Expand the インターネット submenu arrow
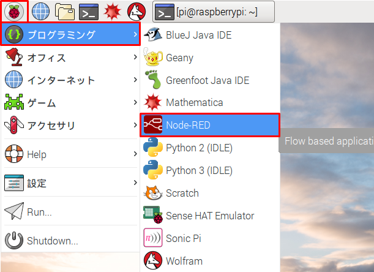Screen dimensions: 374x272 click(135, 80)
